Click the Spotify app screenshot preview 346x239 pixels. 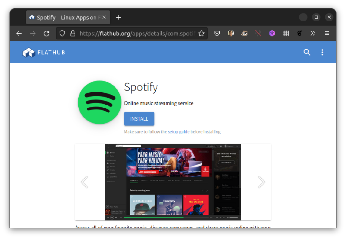click(x=173, y=182)
